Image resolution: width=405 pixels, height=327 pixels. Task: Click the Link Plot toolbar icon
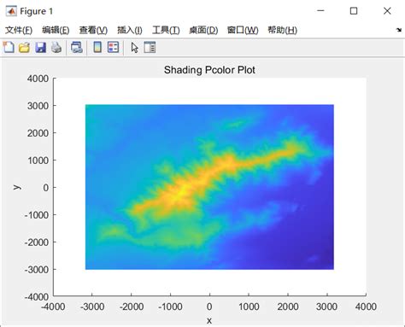tap(77, 47)
